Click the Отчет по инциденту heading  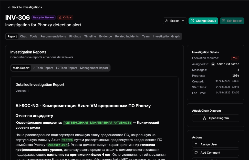34,116
